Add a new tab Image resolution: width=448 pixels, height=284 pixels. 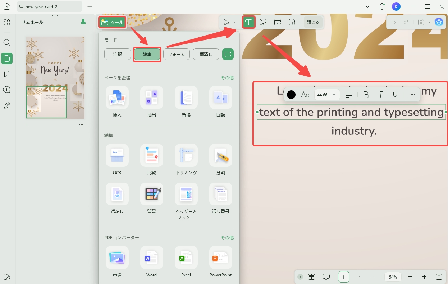90,6
